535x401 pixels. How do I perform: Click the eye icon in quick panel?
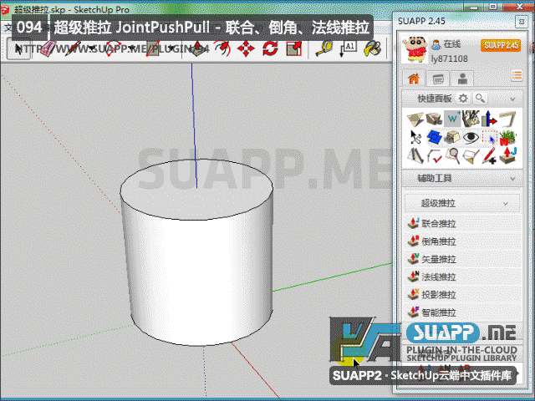click(x=471, y=137)
